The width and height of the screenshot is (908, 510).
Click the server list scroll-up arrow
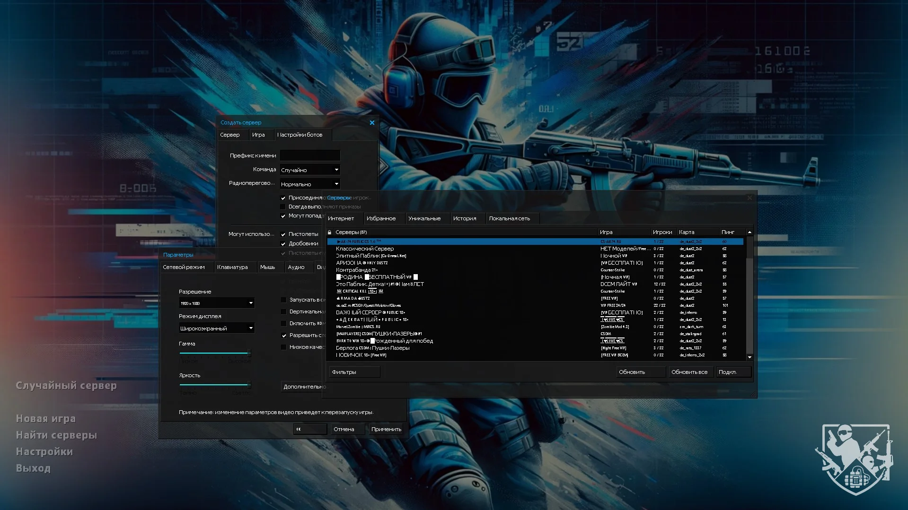point(749,232)
